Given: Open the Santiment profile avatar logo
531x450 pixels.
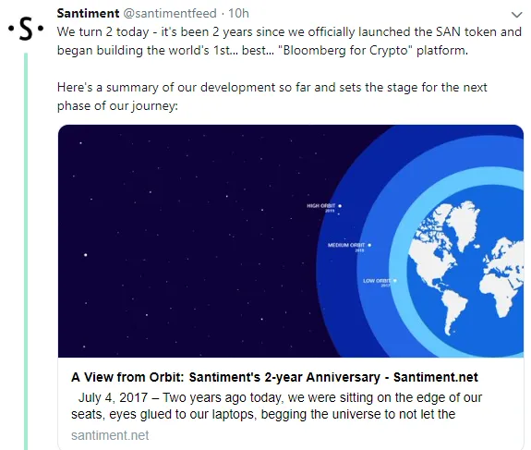Looking at the screenshot, I should coord(26,29).
